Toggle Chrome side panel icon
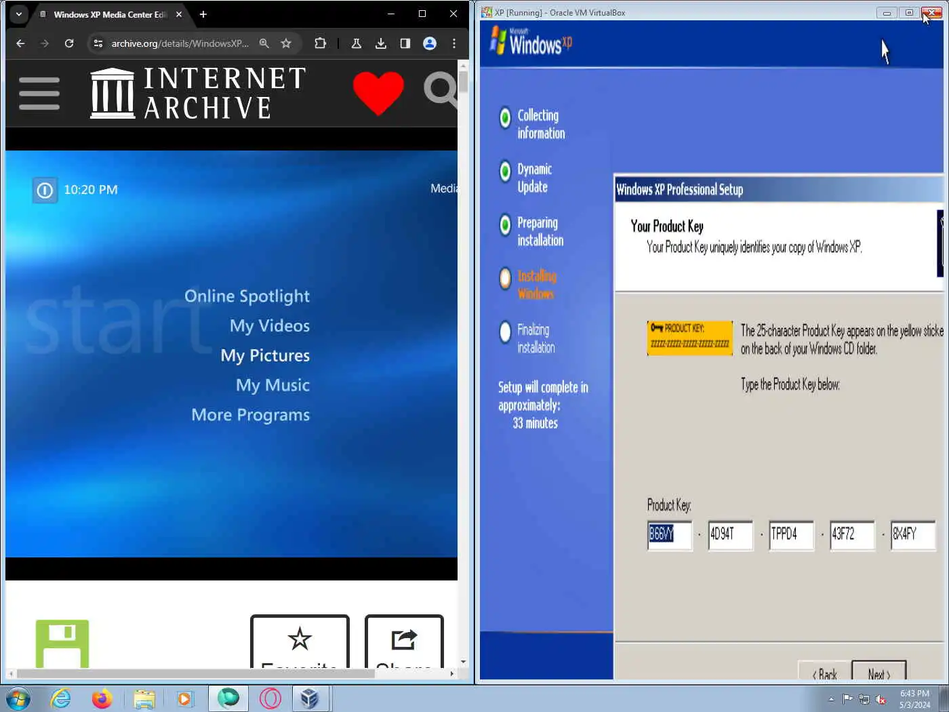The width and height of the screenshot is (949, 712). pos(405,43)
